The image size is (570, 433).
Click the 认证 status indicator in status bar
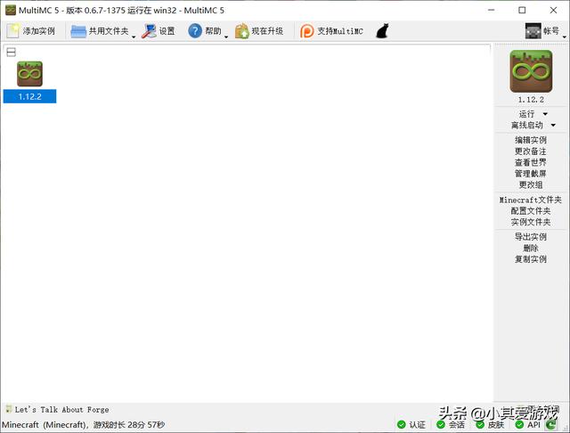click(x=411, y=425)
